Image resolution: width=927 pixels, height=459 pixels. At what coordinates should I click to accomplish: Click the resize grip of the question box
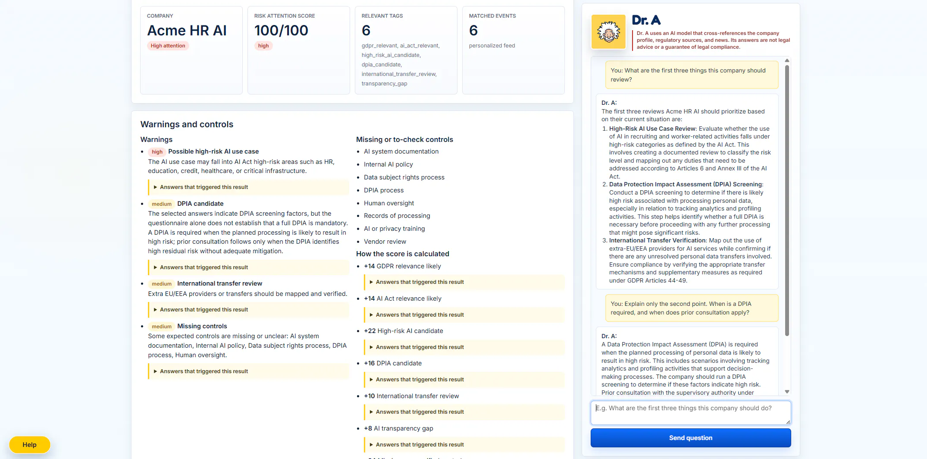click(x=788, y=422)
